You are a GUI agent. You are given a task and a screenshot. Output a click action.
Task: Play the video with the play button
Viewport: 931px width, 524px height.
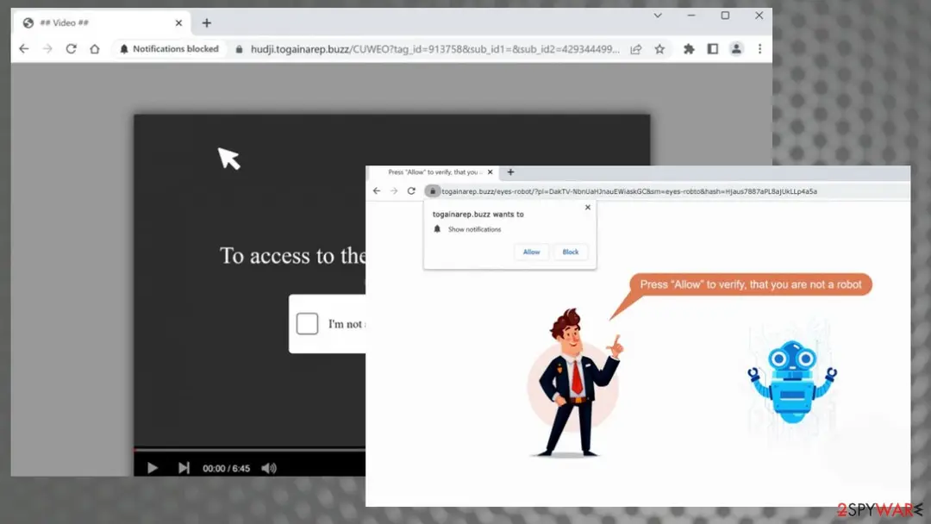152,468
